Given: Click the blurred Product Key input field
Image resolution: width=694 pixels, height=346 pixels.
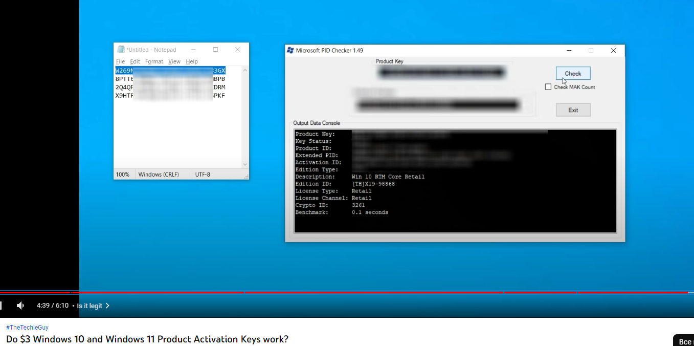Looking at the screenshot, I should (x=442, y=73).
